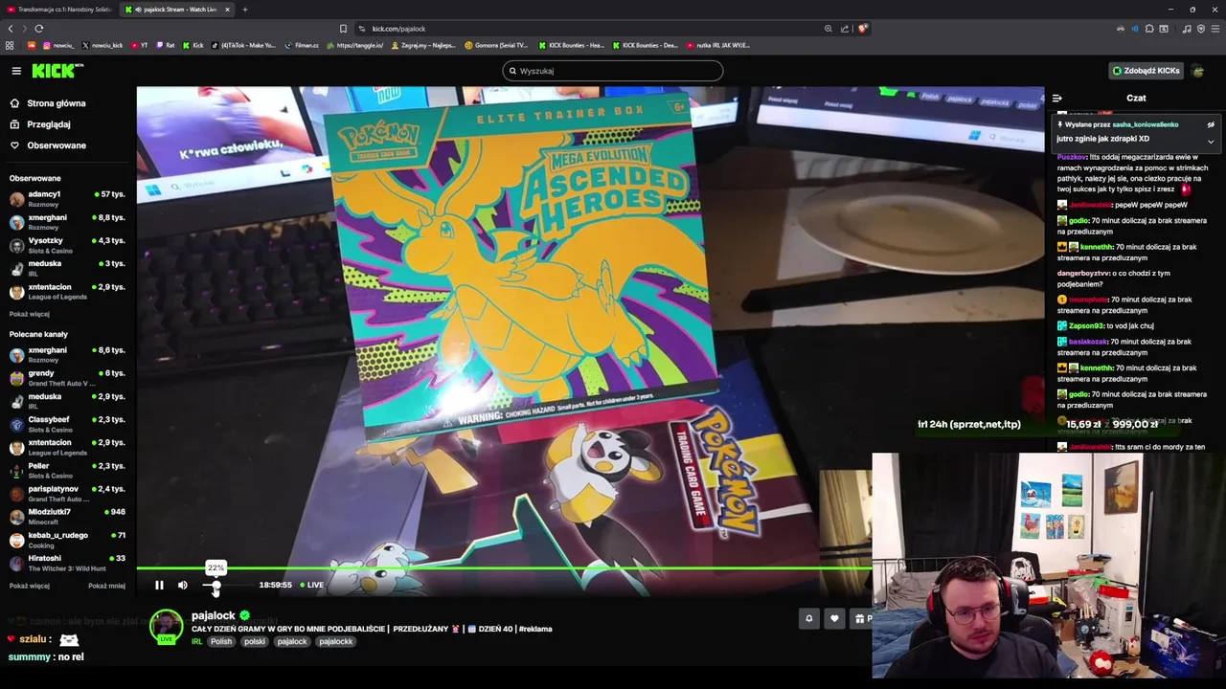Viewport: 1226px width, 689px height.
Task: Expand pinned message chevron
Action: [x=1211, y=142]
